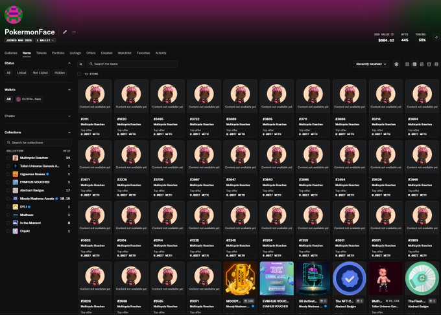Open the EVMHUB VOUCHER NFT thumbnail
The height and width of the screenshot is (315, 441).
pyautogui.click(x=276, y=278)
